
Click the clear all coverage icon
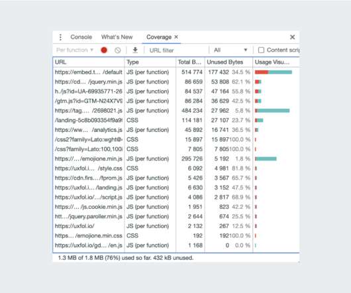(118, 50)
